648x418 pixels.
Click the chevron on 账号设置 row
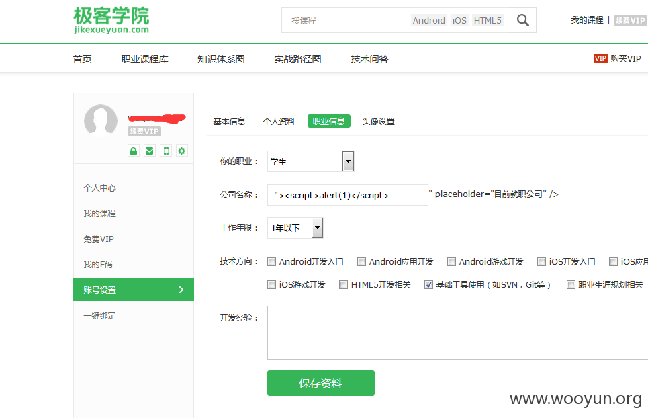(x=181, y=290)
